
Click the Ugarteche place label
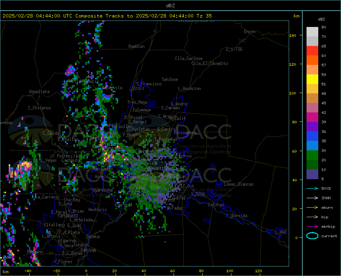point(102,190)
